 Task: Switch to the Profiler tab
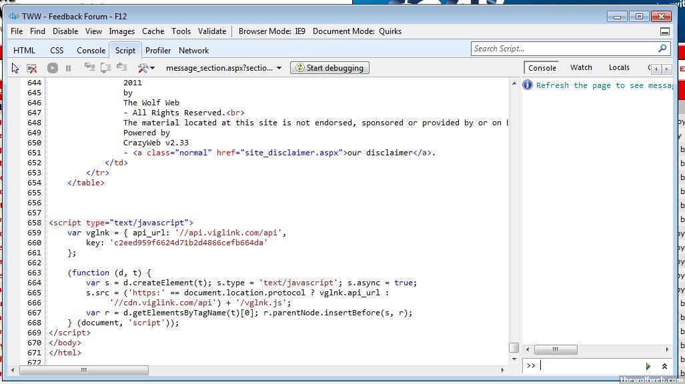click(158, 51)
